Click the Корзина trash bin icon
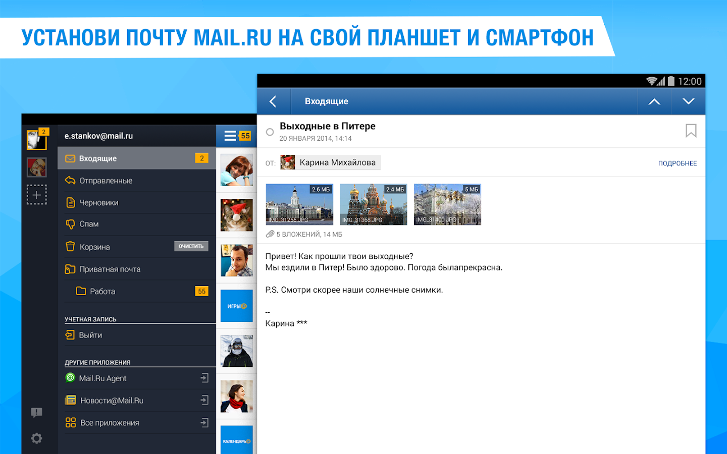The width and height of the screenshot is (727, 454). click(x=70, y=246)
